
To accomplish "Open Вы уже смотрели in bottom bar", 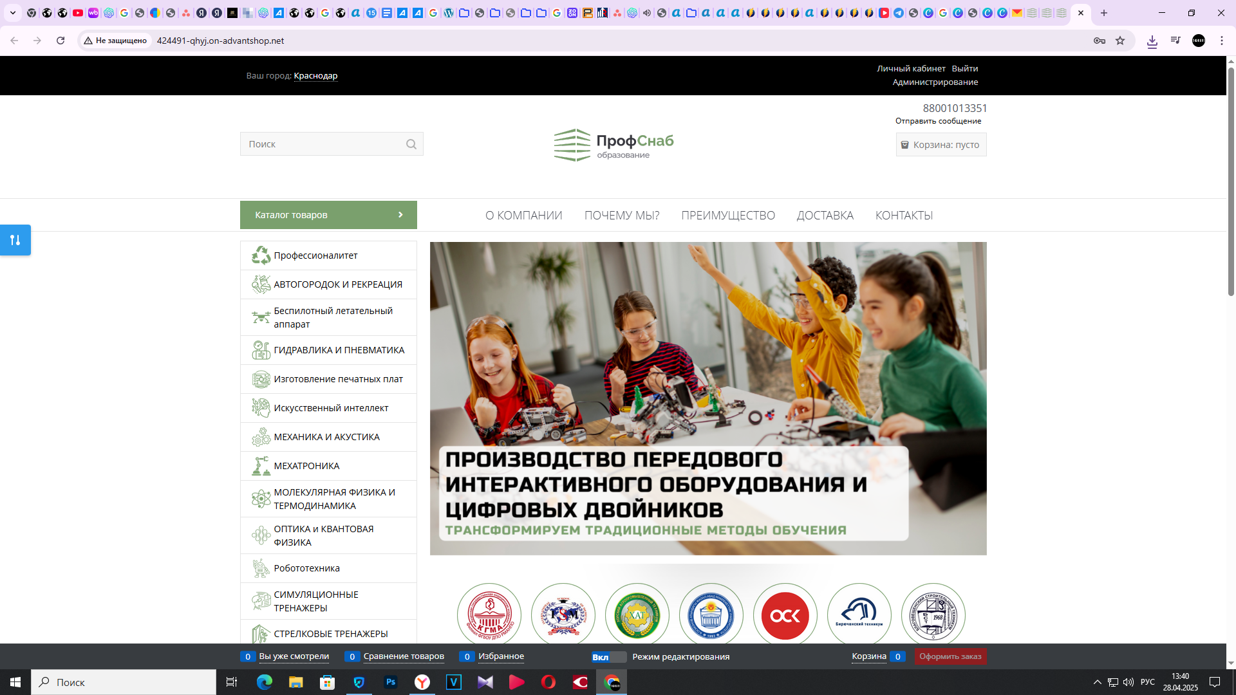I will [294, 656].
